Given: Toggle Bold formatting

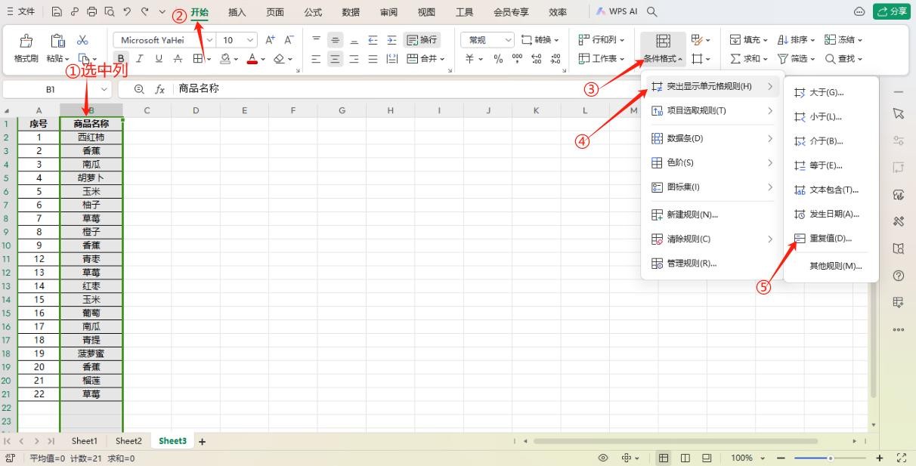Looking at the screenshot, I should click(121, 59).
